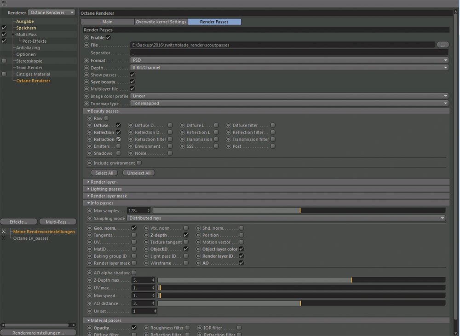Toggle the Multilayer file checkbox

point(132,89)
